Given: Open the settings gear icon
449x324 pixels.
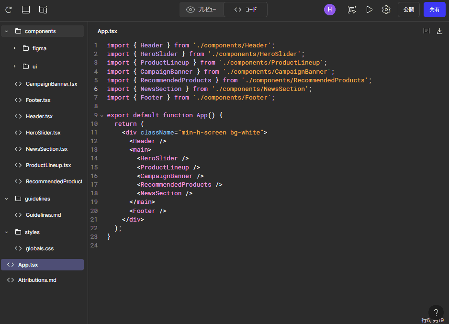Looking at the screenshot, I should pyautogui.click(x=386, y=10).
